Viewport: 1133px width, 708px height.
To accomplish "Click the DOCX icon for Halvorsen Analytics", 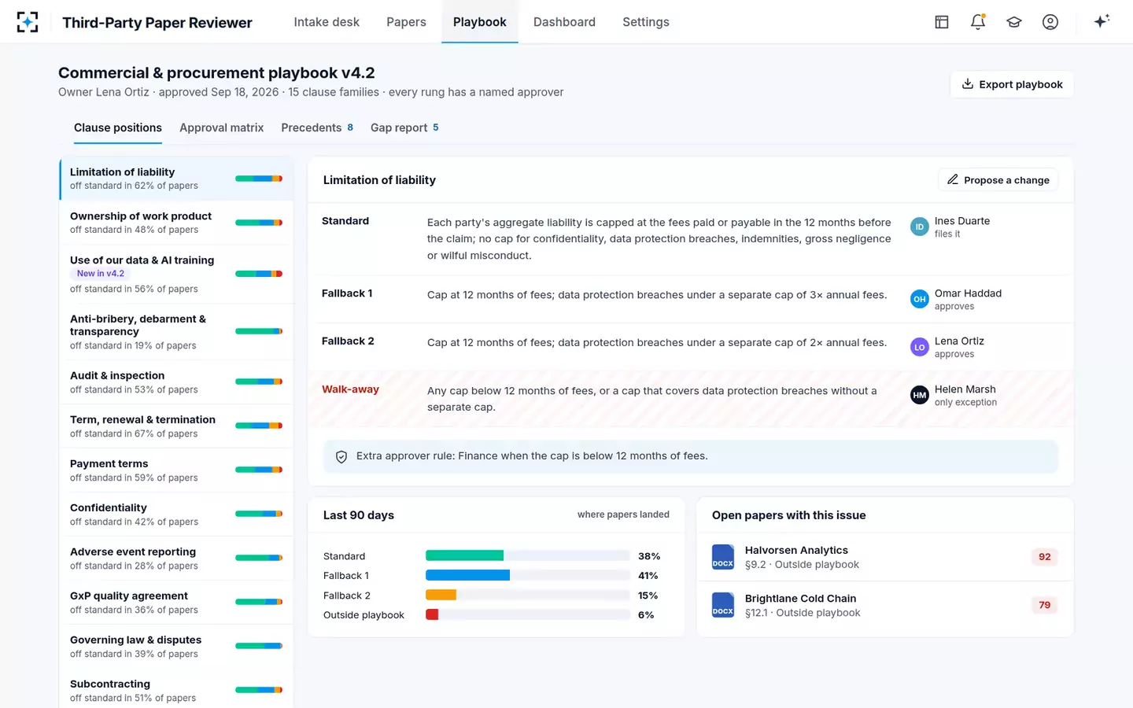I will (x=723, y=557).
